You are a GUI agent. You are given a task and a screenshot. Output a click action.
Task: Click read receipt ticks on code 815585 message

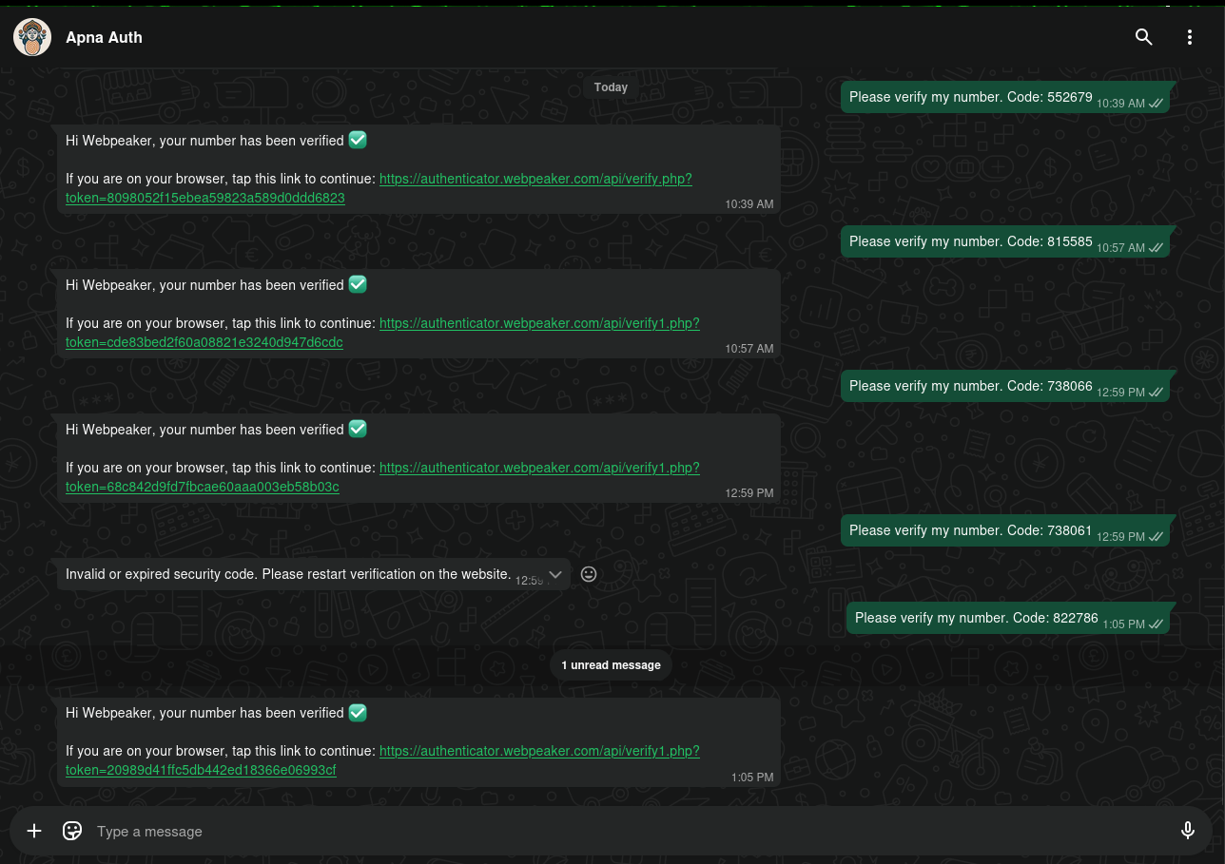click(1156, 247)
